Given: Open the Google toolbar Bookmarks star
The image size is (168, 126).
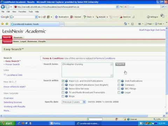Looking at the screenshot, I should click(x=56, y=17).
